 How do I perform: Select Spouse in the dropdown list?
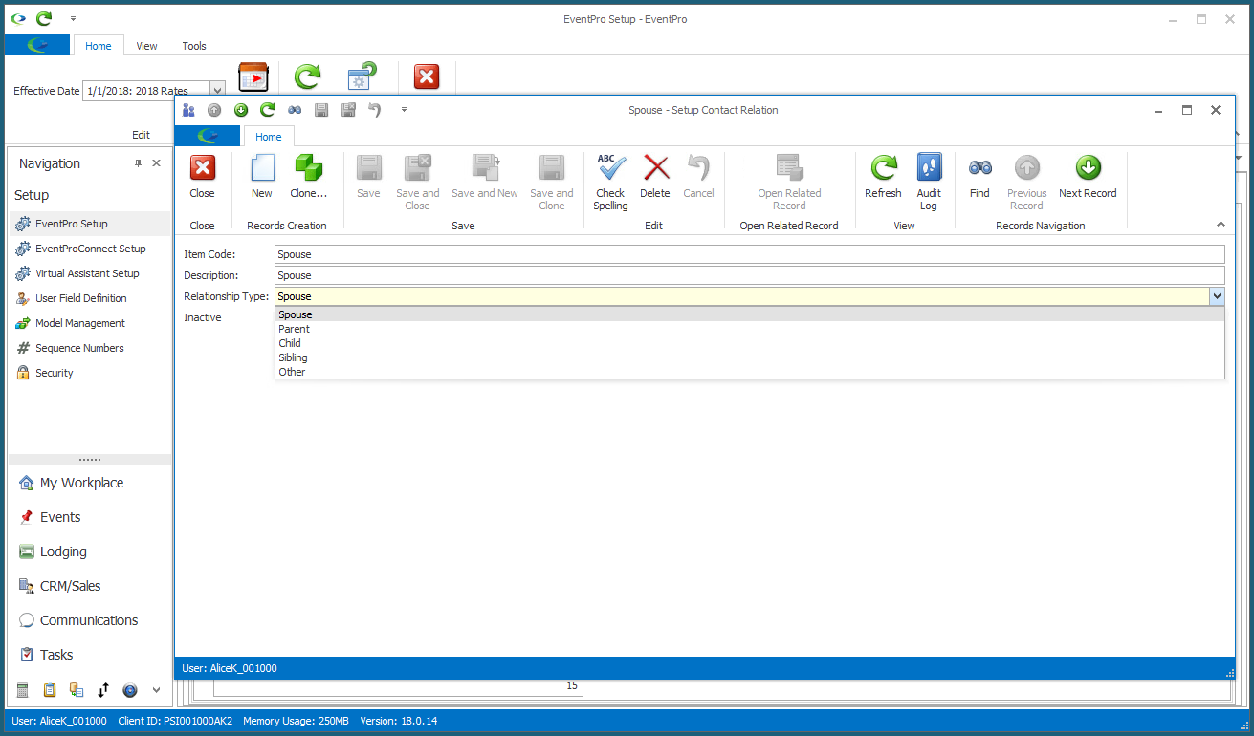(x=749, y=314)
